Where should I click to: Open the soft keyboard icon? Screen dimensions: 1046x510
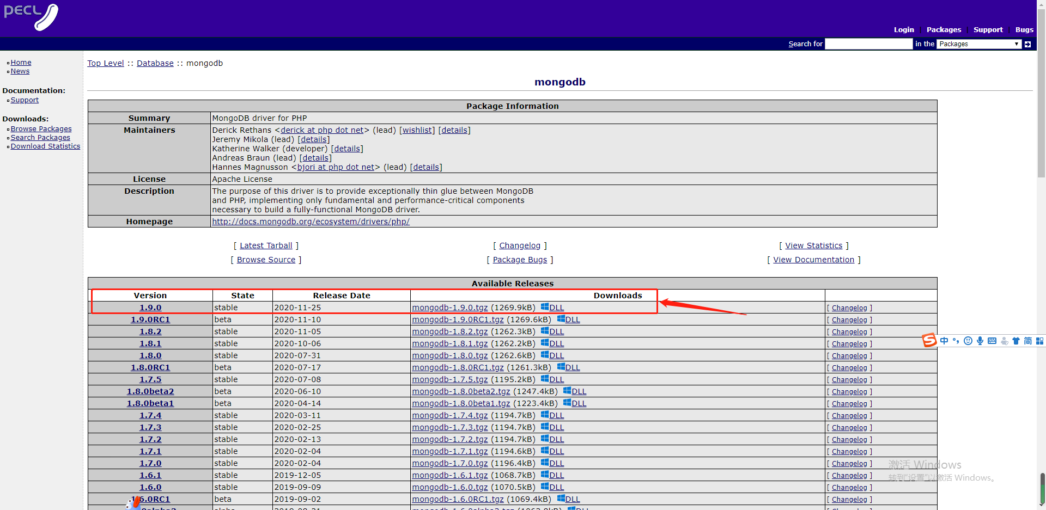pos(991,341)
